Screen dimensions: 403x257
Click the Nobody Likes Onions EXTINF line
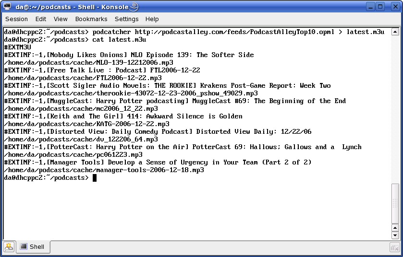pos(129,55)
